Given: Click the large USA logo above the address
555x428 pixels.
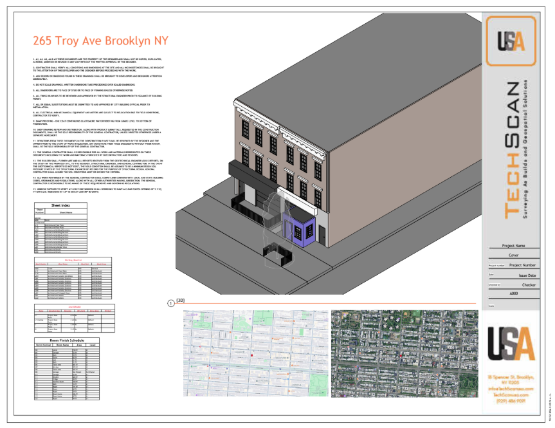Looking at the screenshot, I should coord(511,346).
